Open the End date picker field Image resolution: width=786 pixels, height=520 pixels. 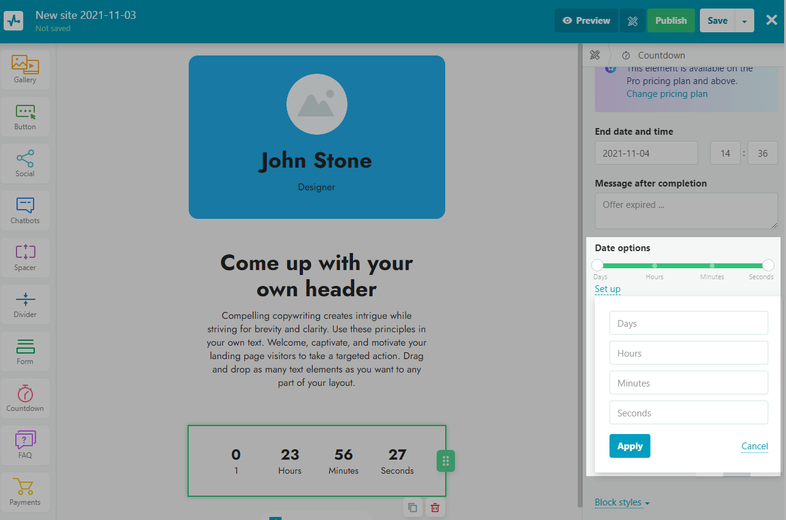point(646,153)
